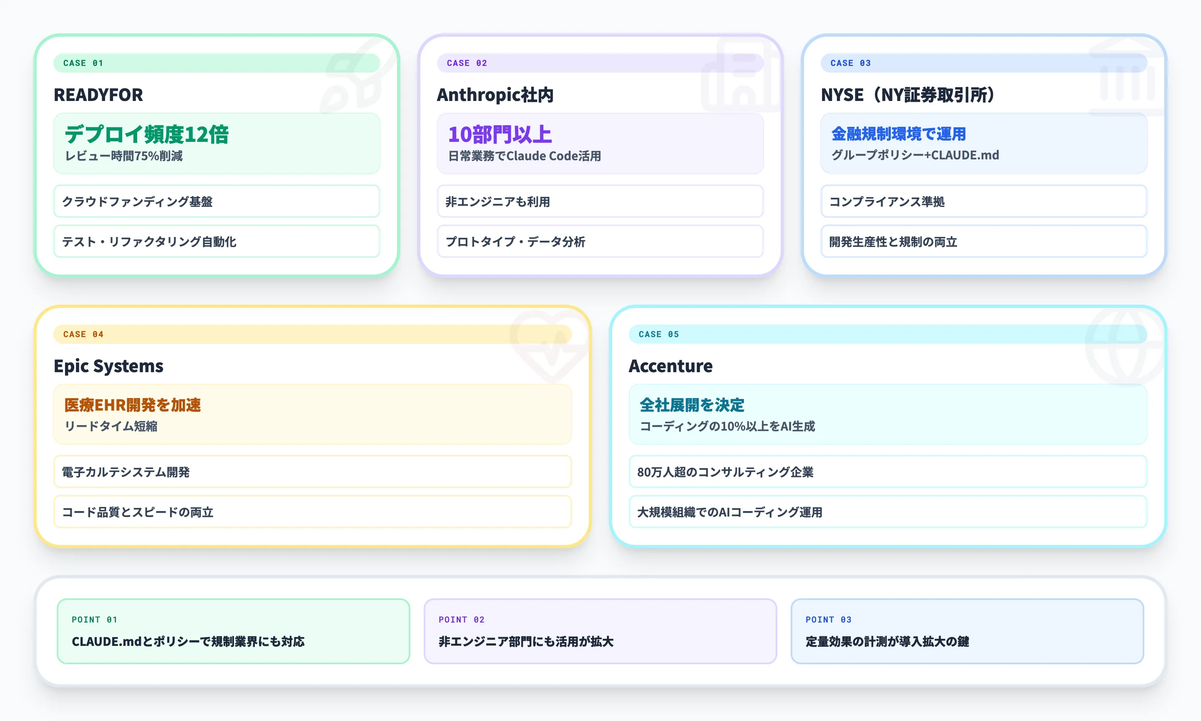This screenshot has height=721, width=1201.
Task: Select the 非エンジニアも利用 item
Action: 600,201
